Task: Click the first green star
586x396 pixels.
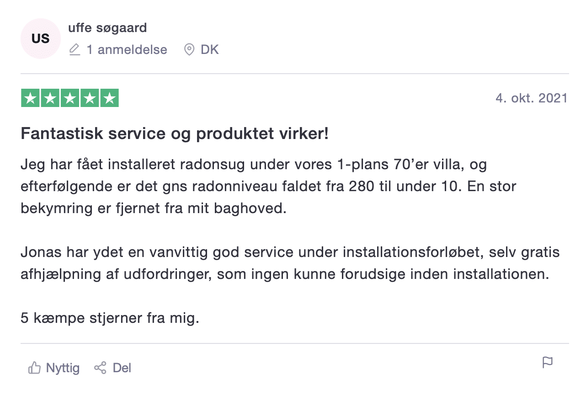Action: 30,98
